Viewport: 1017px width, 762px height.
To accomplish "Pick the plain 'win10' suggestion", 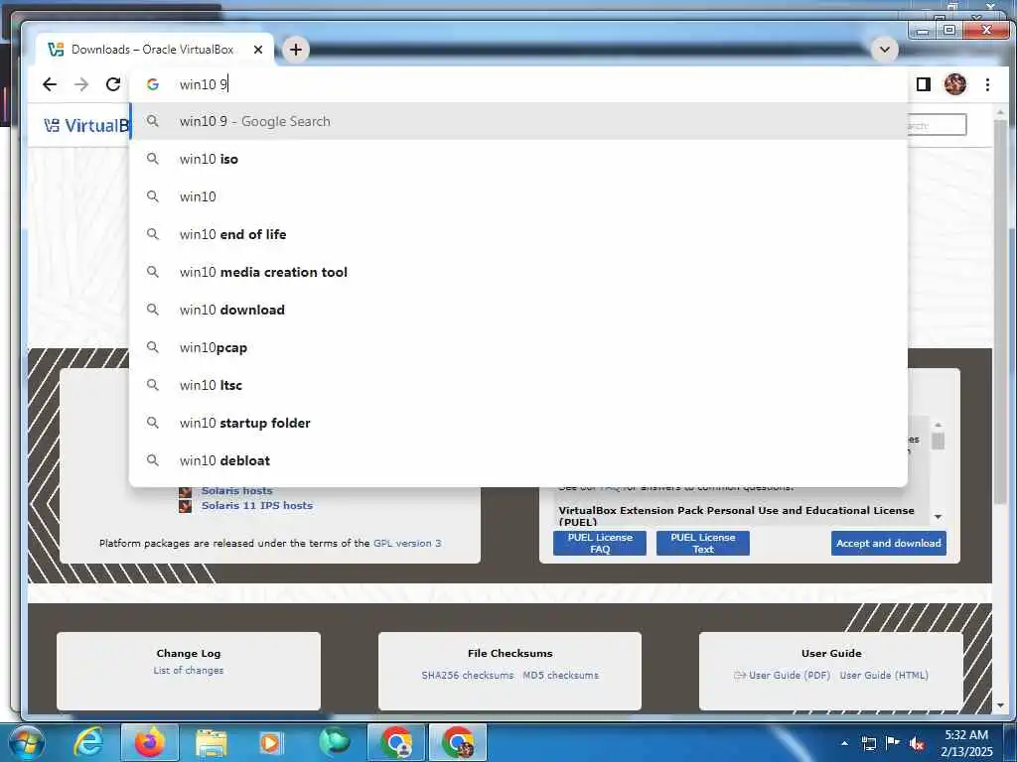I will click(518, 196).
